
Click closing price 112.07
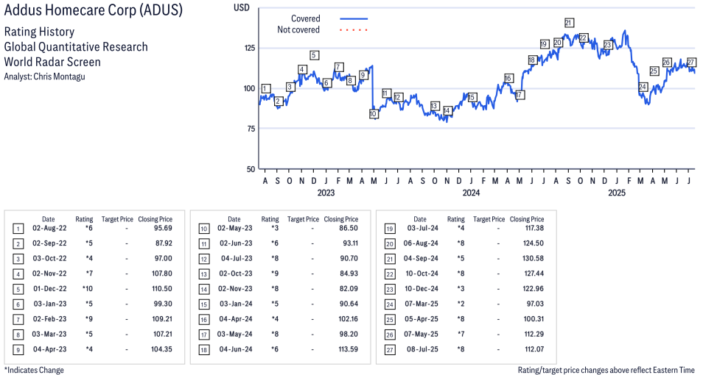[534, 349]
